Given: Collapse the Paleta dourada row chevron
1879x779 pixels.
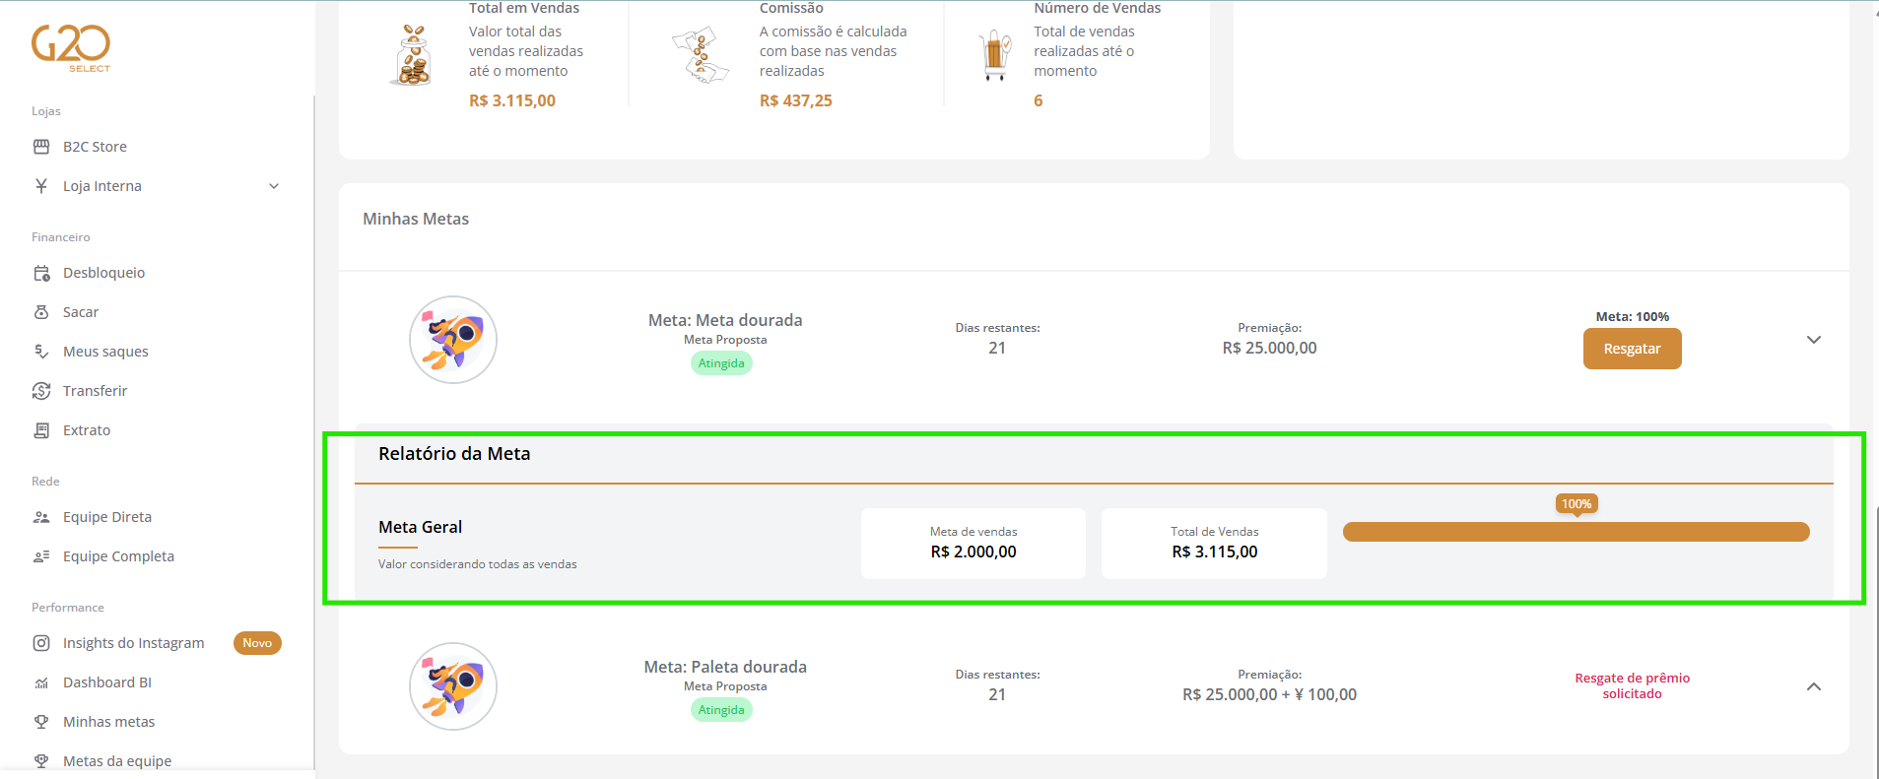Looking at the screenshot, I should (x=1813, y=686).
